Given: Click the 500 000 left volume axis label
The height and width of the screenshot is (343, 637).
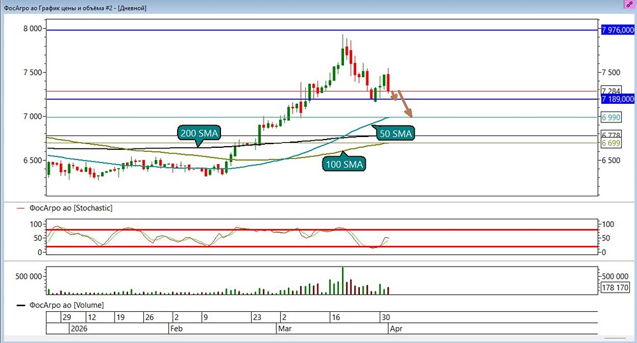Looking at the screenshot, I should coord(29,276).
